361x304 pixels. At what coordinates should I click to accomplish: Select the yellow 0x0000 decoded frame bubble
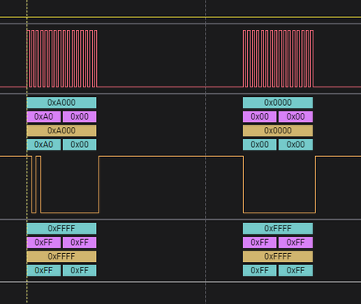tap(278, 131)
